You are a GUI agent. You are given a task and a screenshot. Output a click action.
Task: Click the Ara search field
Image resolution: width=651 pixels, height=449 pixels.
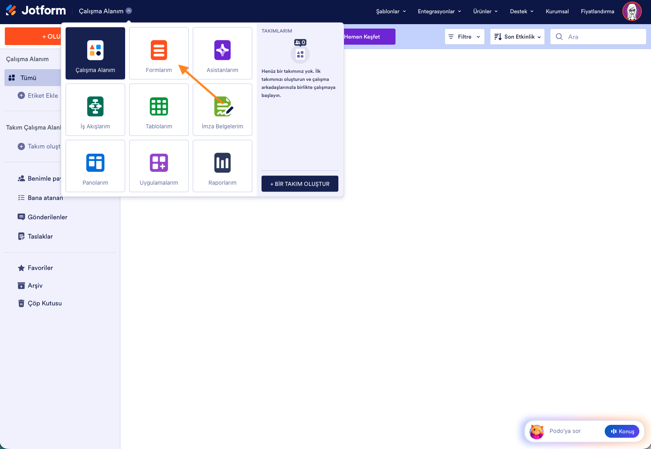point(598,37)
